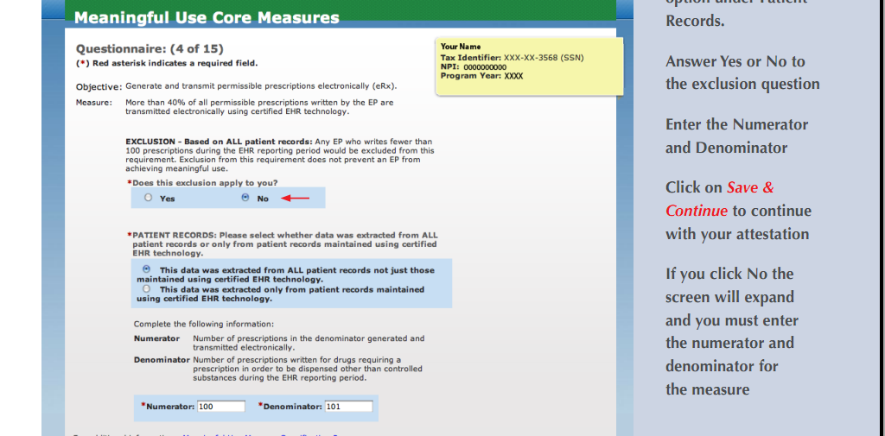
Task: Click the Yes label text
Action: (167, 199)
